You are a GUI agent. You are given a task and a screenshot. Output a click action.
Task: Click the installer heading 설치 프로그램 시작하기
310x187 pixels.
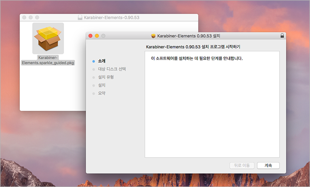(193, 47)
